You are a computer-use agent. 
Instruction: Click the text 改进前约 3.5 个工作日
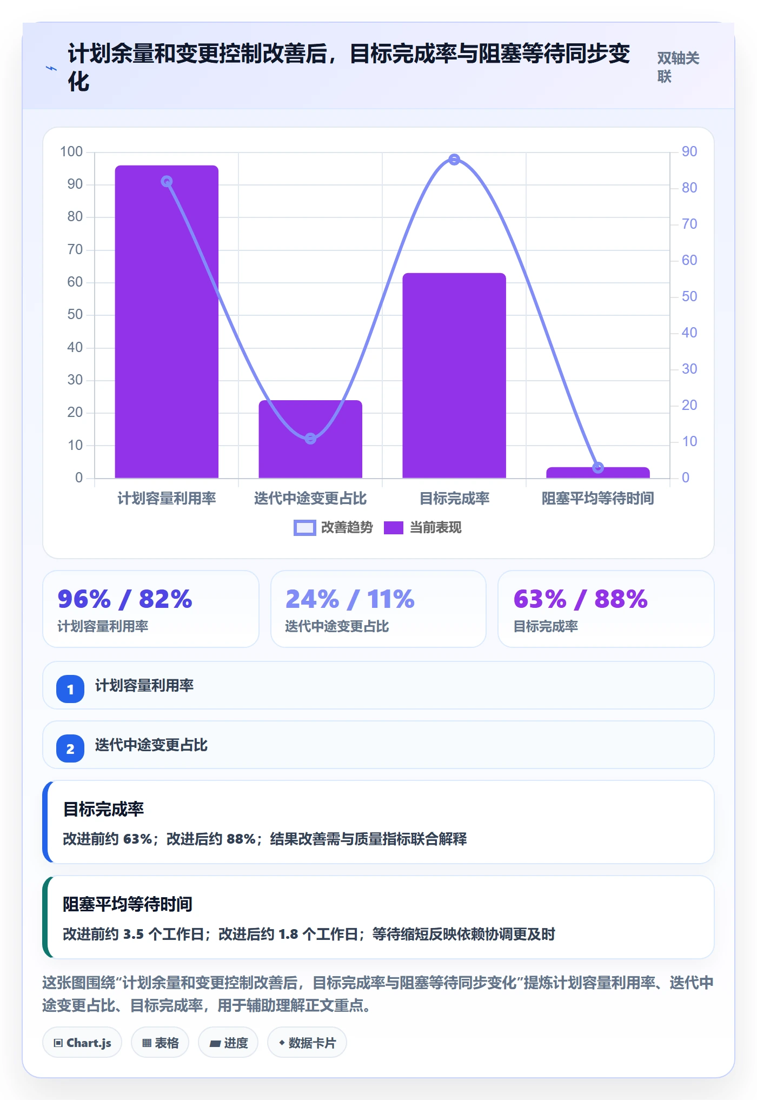point(133,934)
